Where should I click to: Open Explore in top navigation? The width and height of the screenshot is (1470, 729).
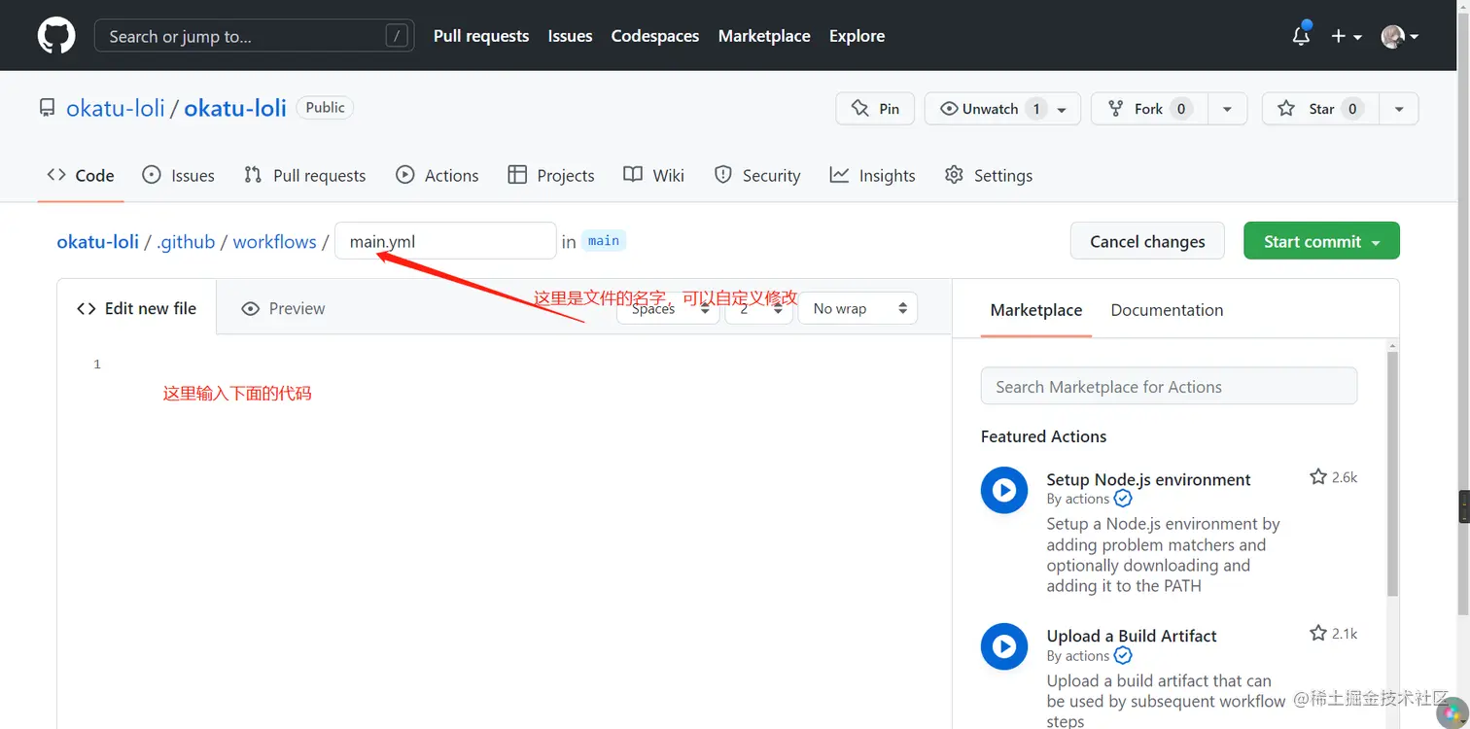click(x=857, y=36)
